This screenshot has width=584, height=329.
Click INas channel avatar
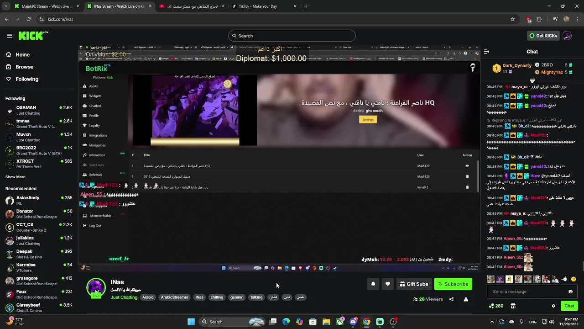96,288
